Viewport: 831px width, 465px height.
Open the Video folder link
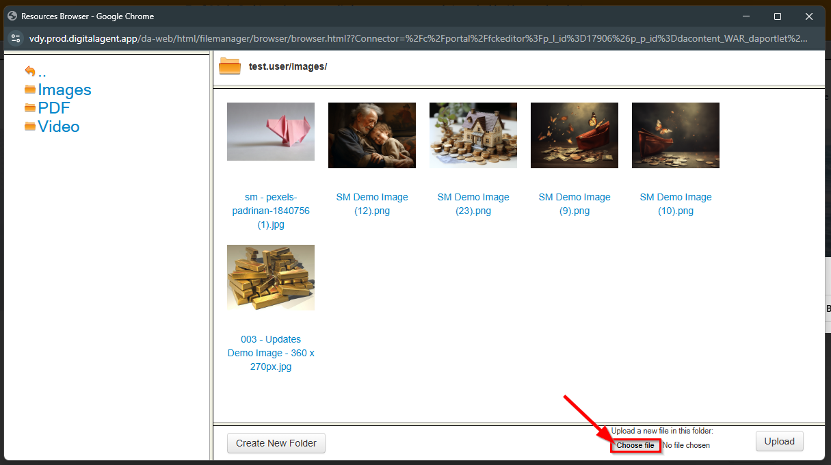tap(59, 127)
